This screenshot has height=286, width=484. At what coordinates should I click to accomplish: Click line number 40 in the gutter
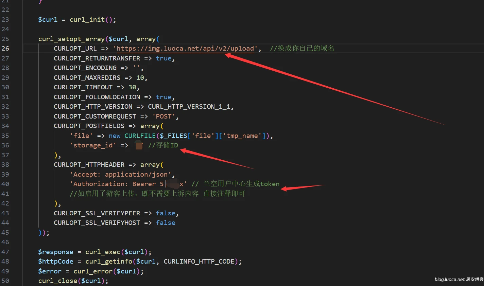pos(5,184)
